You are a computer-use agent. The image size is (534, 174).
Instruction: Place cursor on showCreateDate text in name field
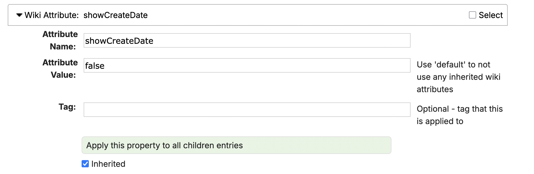tap(119, 41)
